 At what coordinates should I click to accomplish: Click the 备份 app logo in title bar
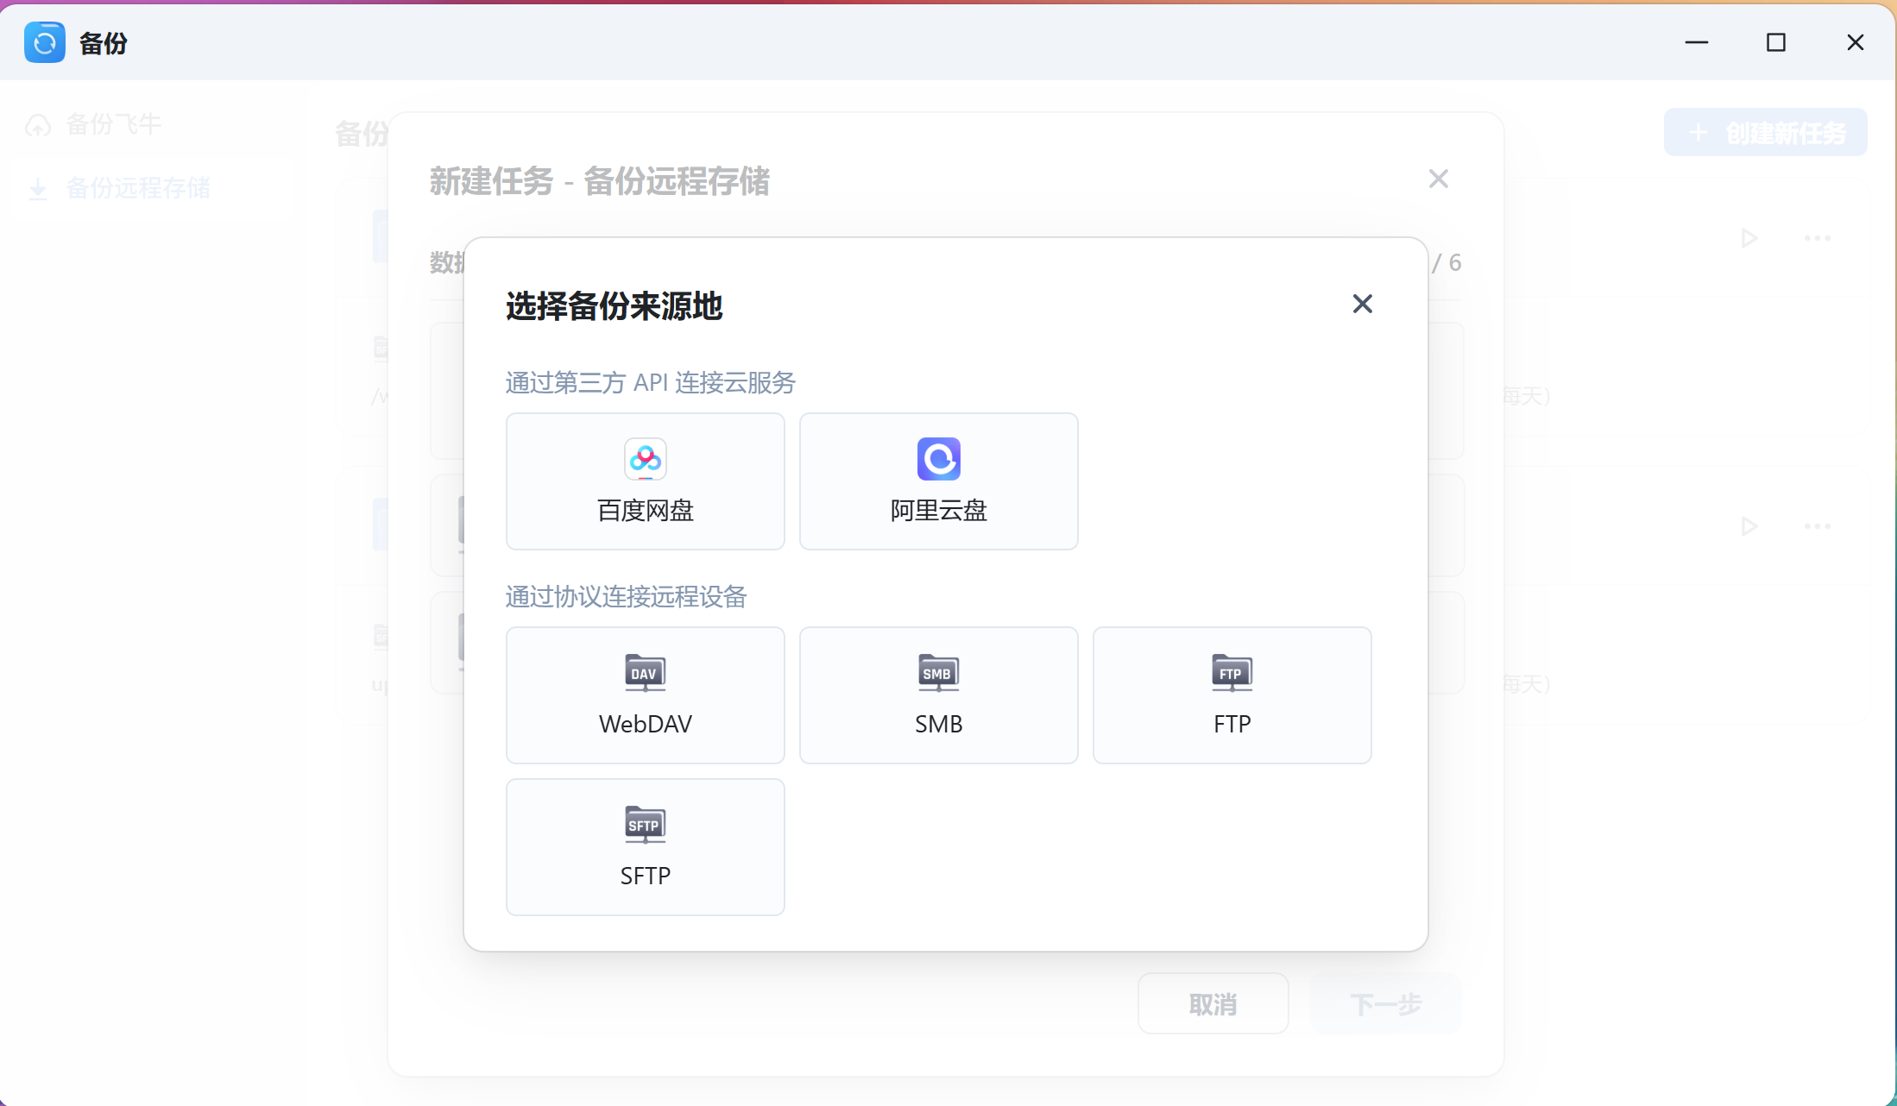[45, 42]
